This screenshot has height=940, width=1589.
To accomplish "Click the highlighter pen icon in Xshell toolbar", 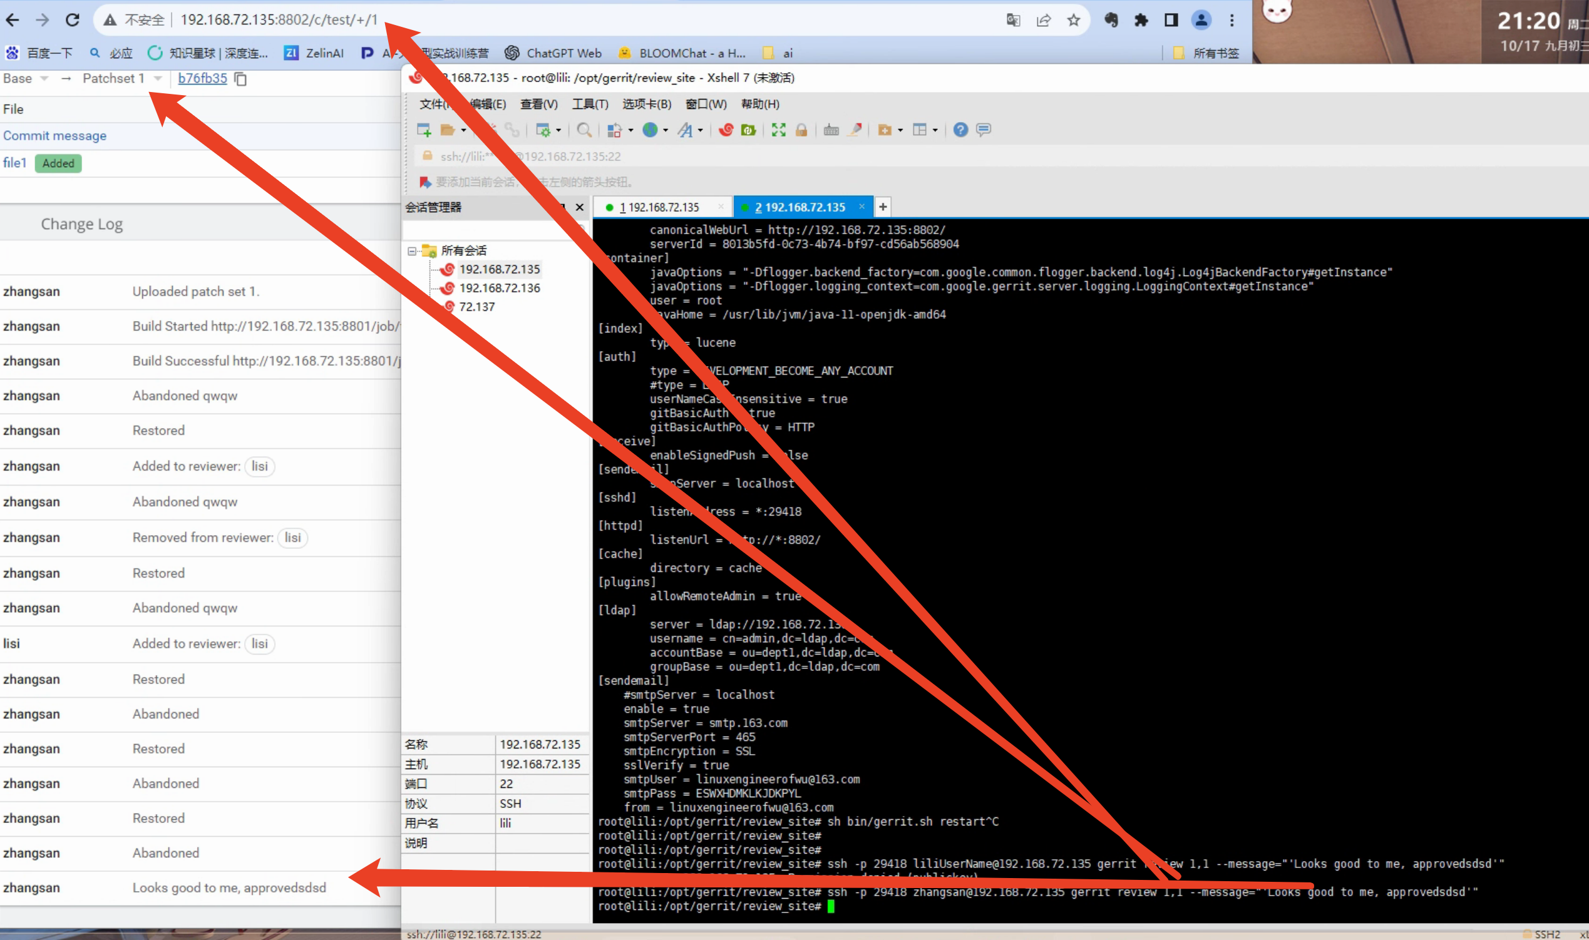I will (x=855, y=130).
